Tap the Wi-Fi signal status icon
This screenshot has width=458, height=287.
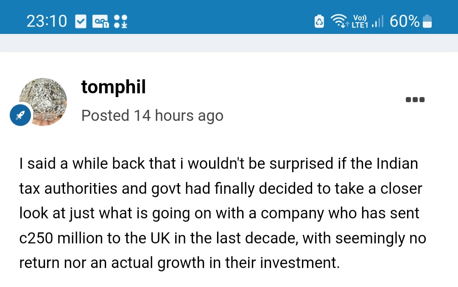(339, 21)
